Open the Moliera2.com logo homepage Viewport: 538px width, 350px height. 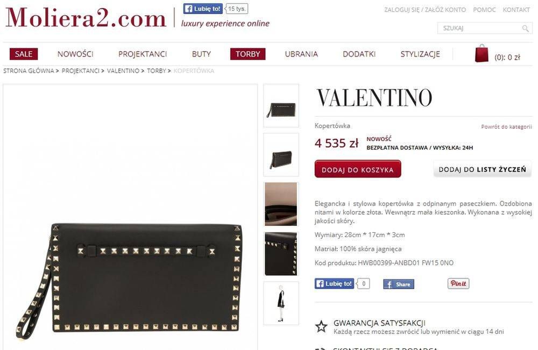(86, 18)
